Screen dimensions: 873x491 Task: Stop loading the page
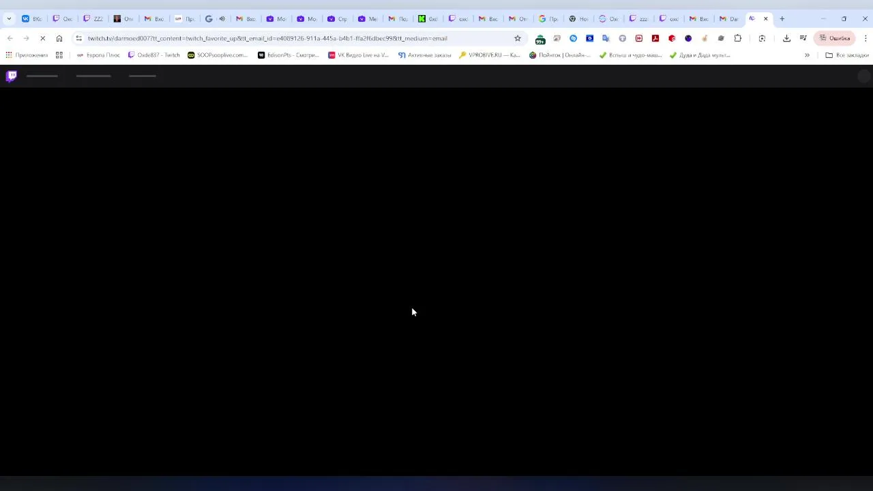tap(42, 38)
